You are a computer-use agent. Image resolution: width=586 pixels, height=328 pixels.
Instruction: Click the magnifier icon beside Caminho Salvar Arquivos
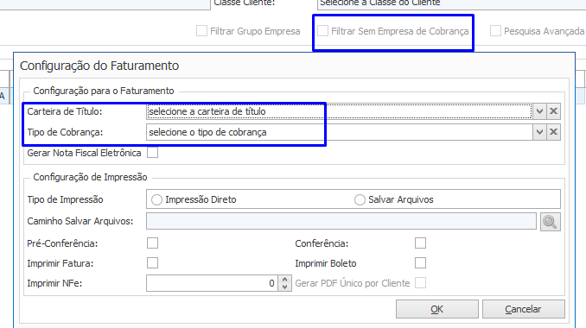(550, 222)
